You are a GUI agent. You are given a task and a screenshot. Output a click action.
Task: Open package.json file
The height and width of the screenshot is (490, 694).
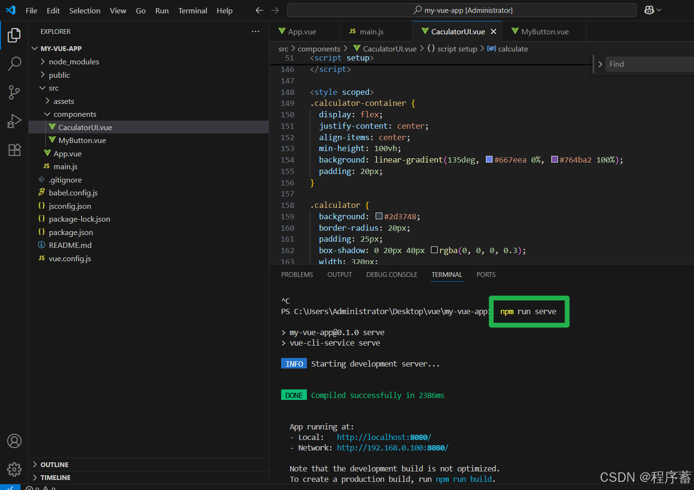click(x=148, y=232)
